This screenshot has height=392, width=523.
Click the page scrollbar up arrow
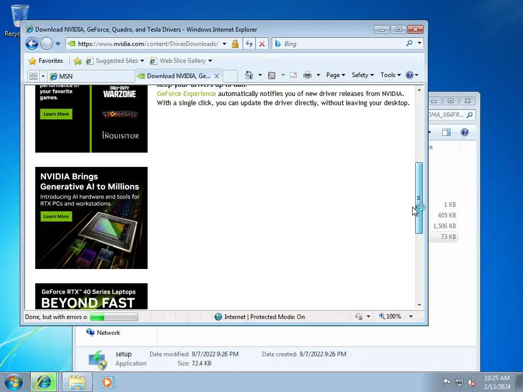[x=419, y=90]
